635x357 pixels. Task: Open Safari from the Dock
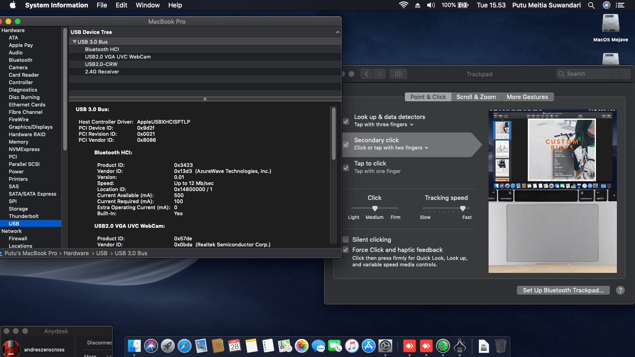click(x=185, y=346)
